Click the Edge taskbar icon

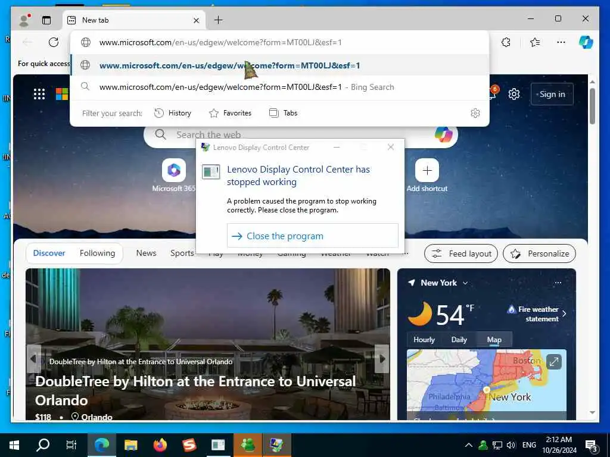click(101, 445)
